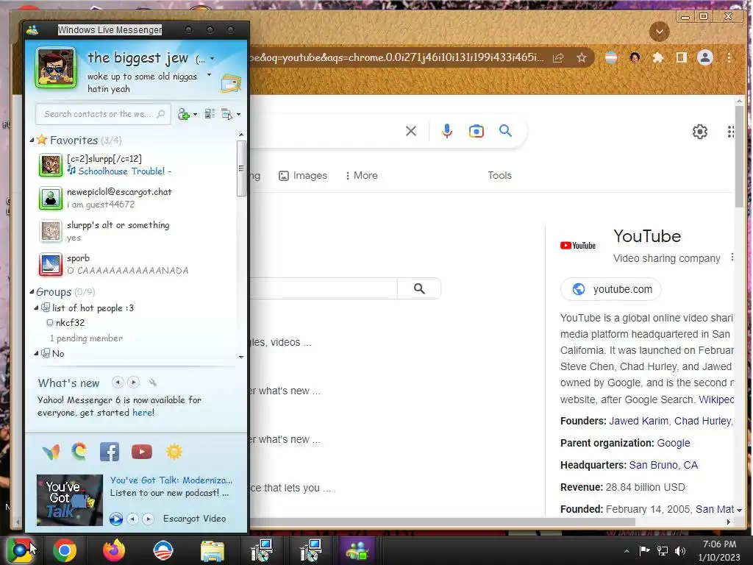
Task: Open the San Bruno, CA headquarters link
Action: pyautogui.click(x=663, y=465)
